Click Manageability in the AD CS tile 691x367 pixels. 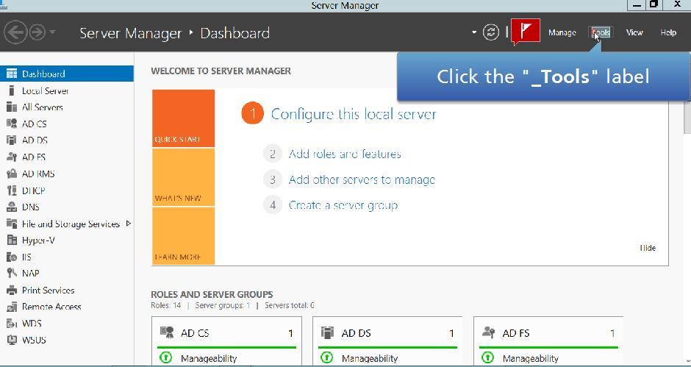(x=209, y=358)
